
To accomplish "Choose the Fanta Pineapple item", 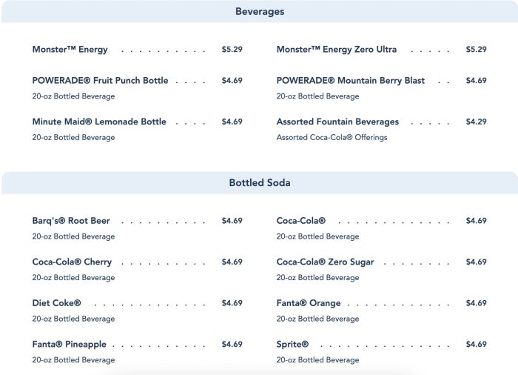I will pos(69,345).
